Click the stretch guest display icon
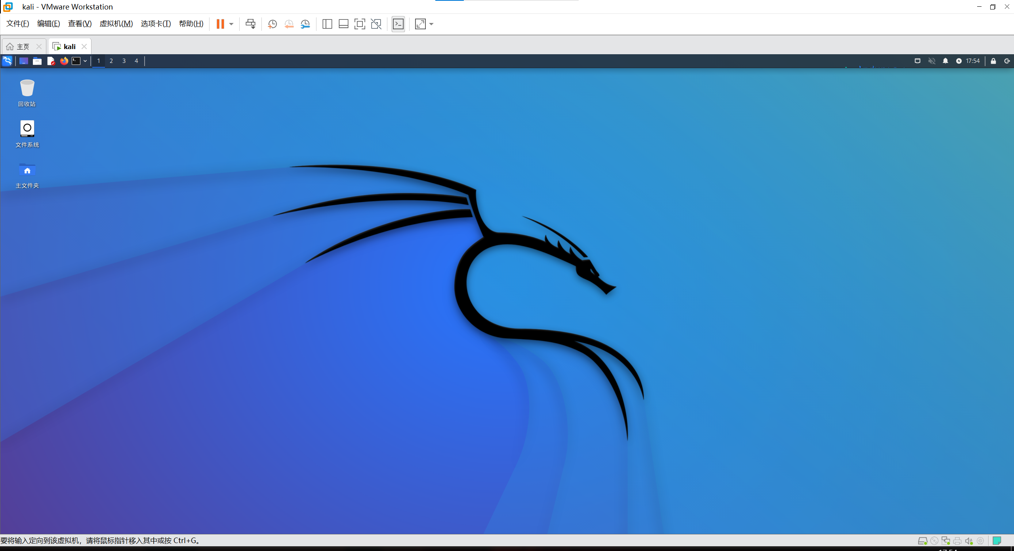 tap(420, 24)
